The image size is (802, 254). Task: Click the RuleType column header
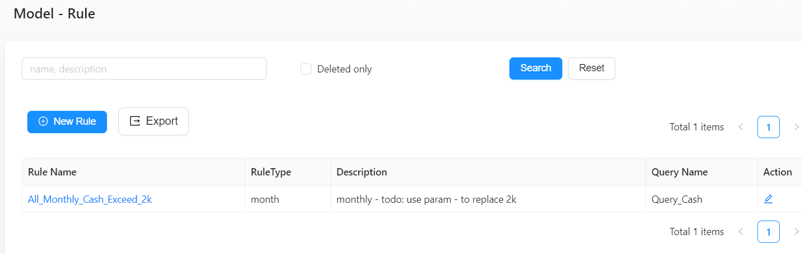[271, 172]
